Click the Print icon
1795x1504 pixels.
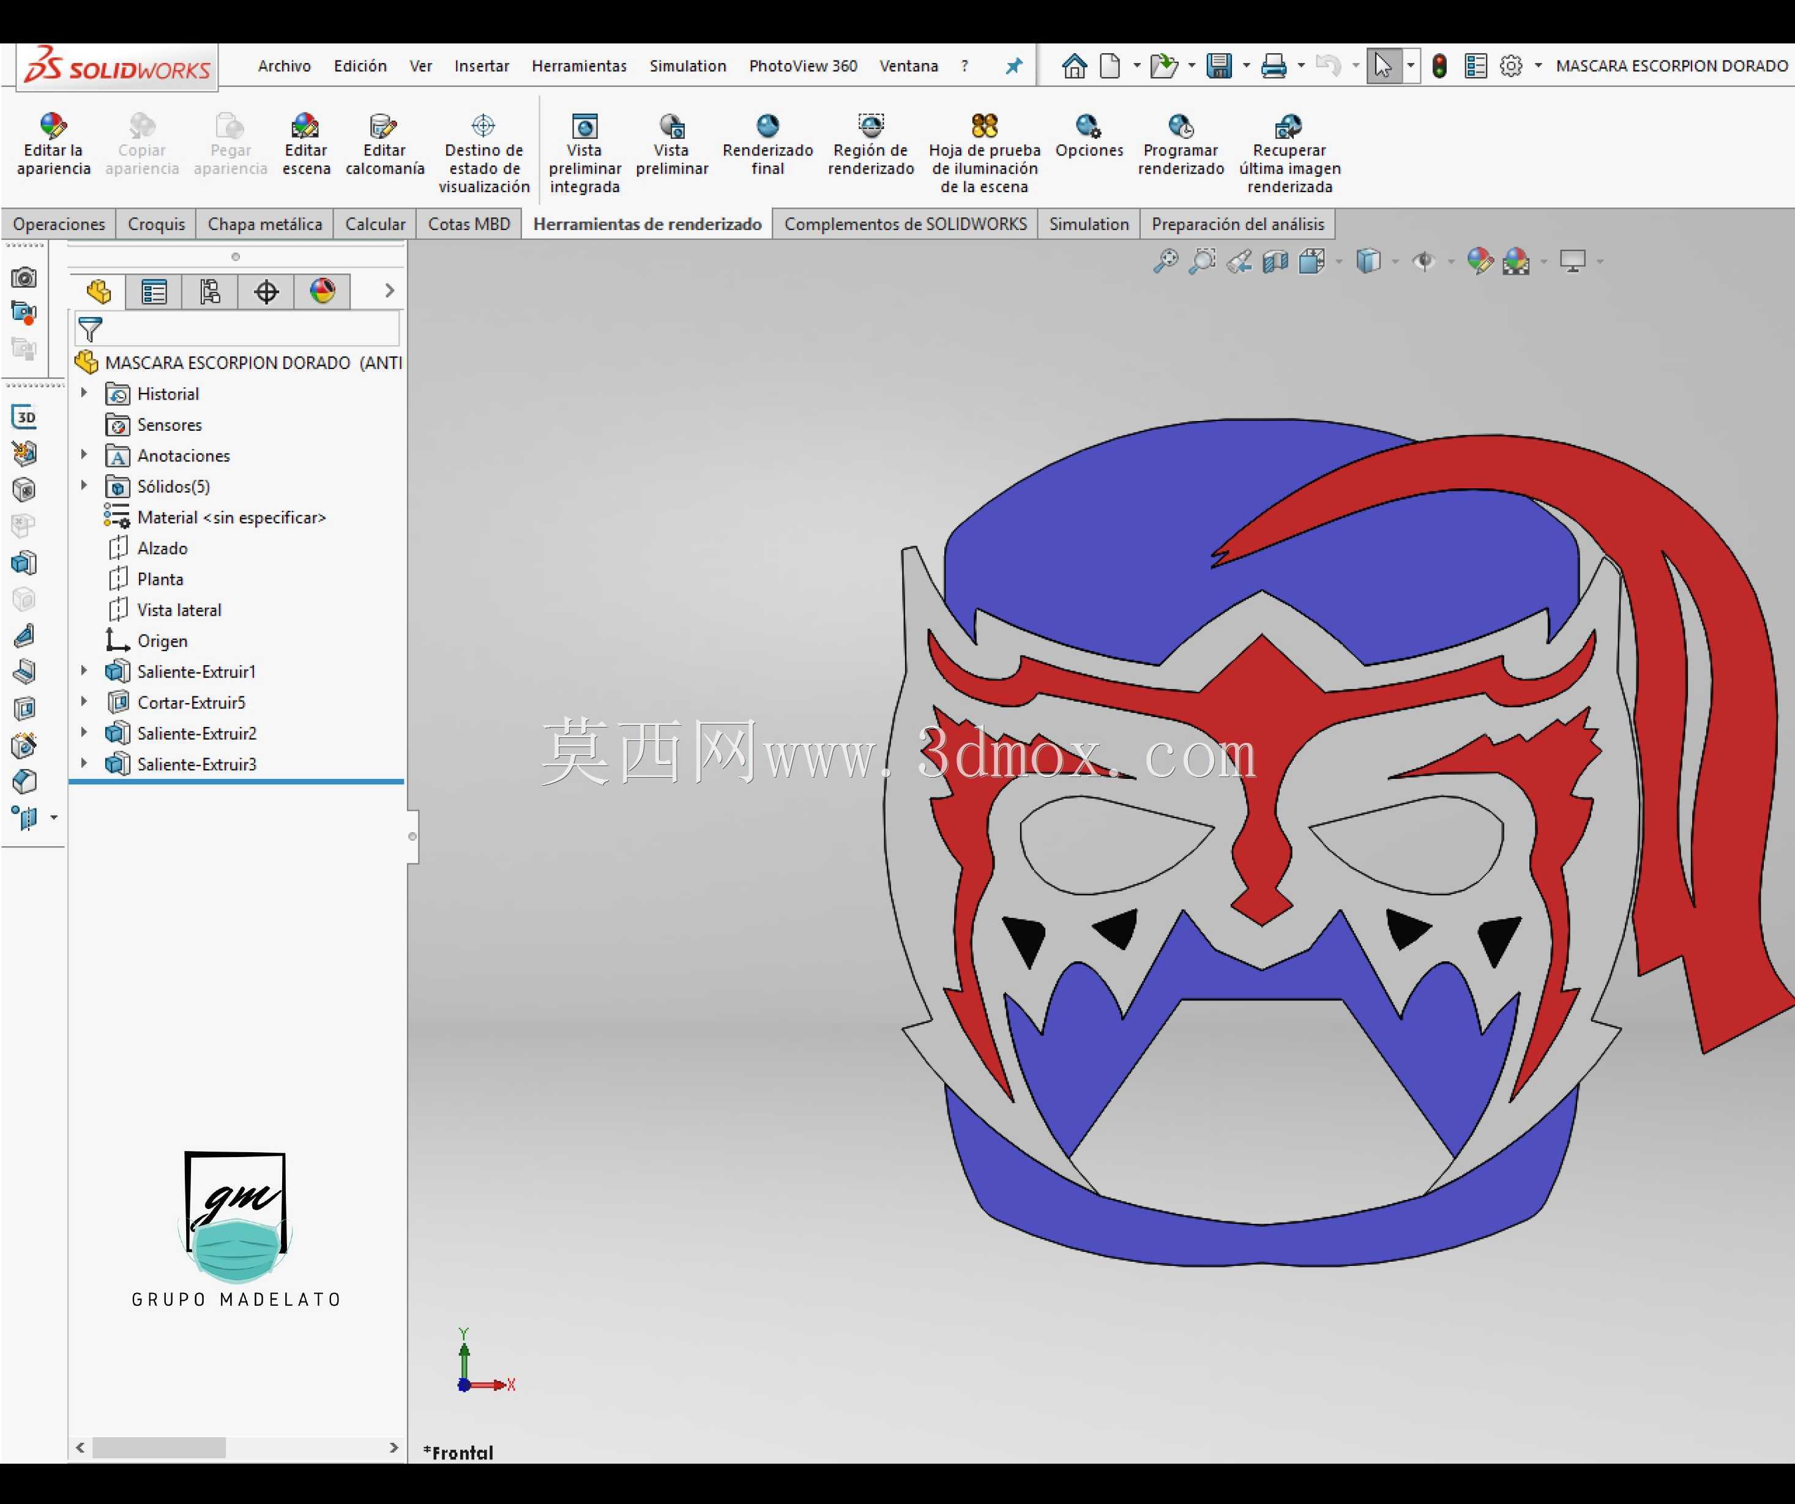(x=1274, y=66)
